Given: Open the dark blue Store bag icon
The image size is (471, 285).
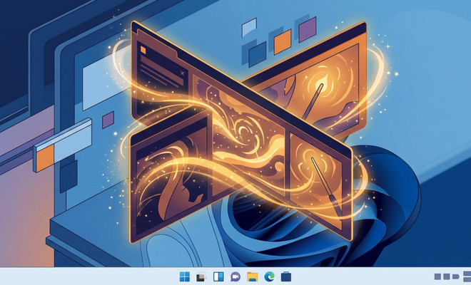Looking at the screenshot, I should [286, 276].
